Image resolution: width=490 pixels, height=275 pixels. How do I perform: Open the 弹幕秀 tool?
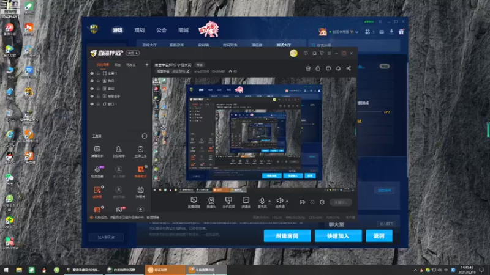140,192
